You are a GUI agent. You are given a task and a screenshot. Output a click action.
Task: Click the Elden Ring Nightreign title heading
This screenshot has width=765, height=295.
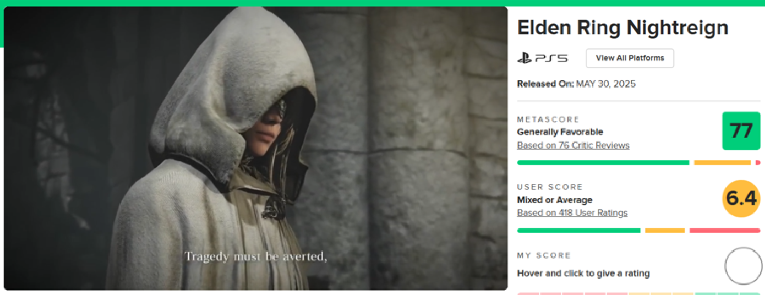tap(623, 28)
